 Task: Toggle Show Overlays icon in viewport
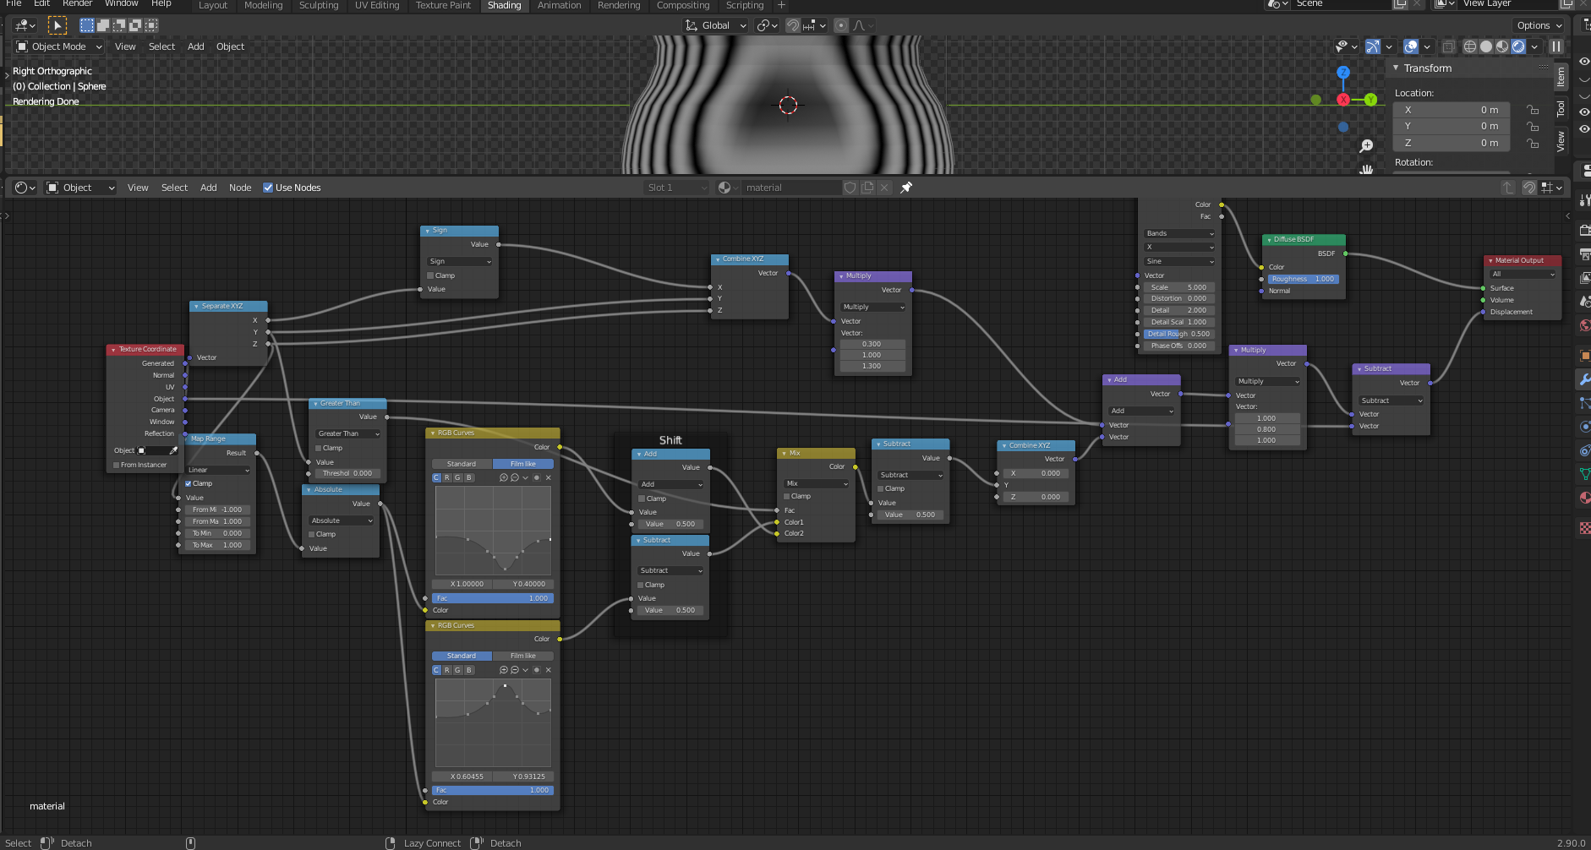[x=1411, y=46]
